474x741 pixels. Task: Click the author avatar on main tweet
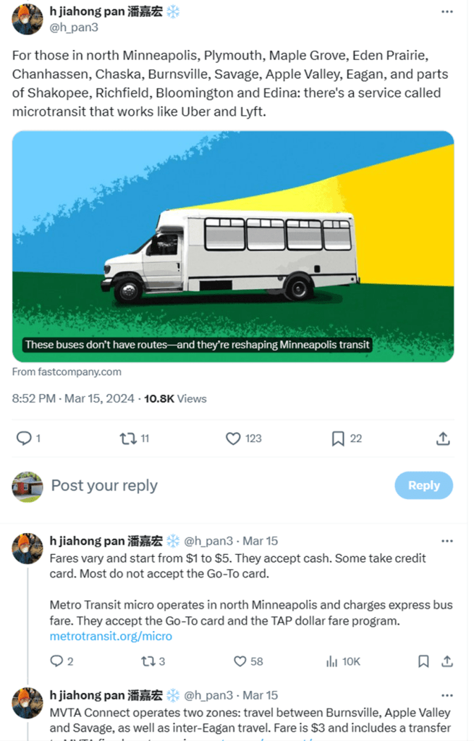tap(27, 19)
